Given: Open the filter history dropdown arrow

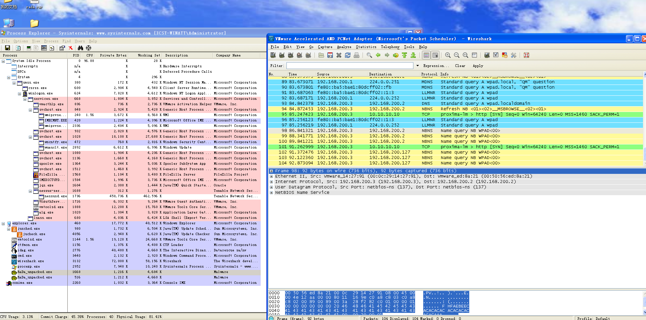Looking at the screenshot, I should pos(417,66).
